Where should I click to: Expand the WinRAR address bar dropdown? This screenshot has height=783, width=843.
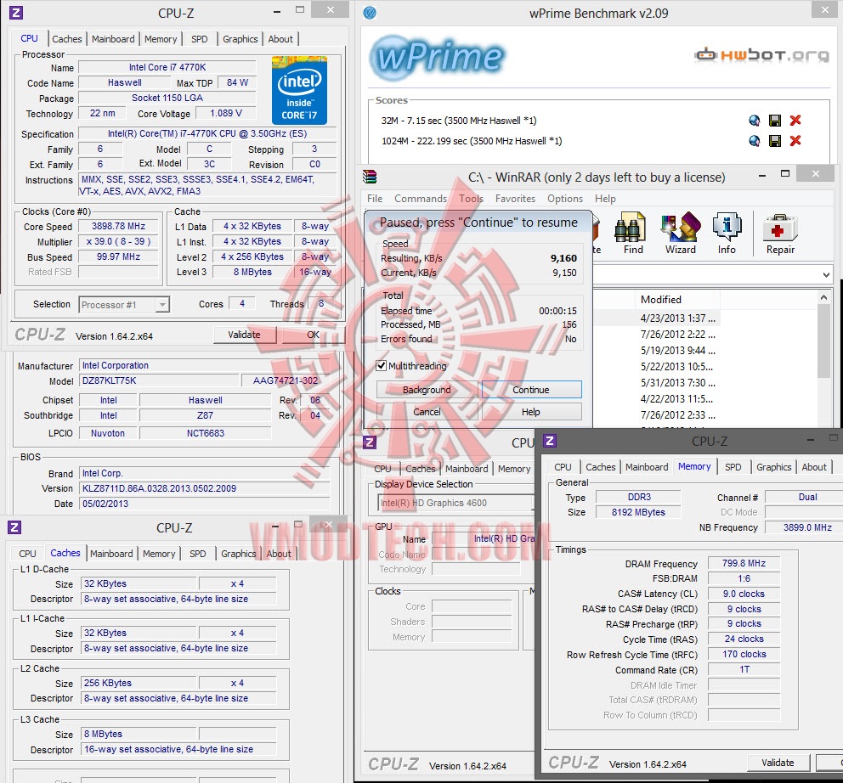(x=826, y=274)
